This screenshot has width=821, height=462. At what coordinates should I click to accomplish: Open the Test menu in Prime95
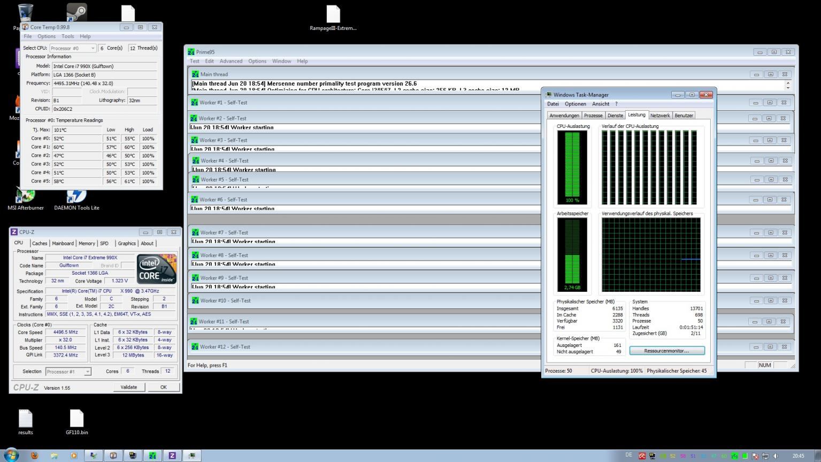pos(195,61)
